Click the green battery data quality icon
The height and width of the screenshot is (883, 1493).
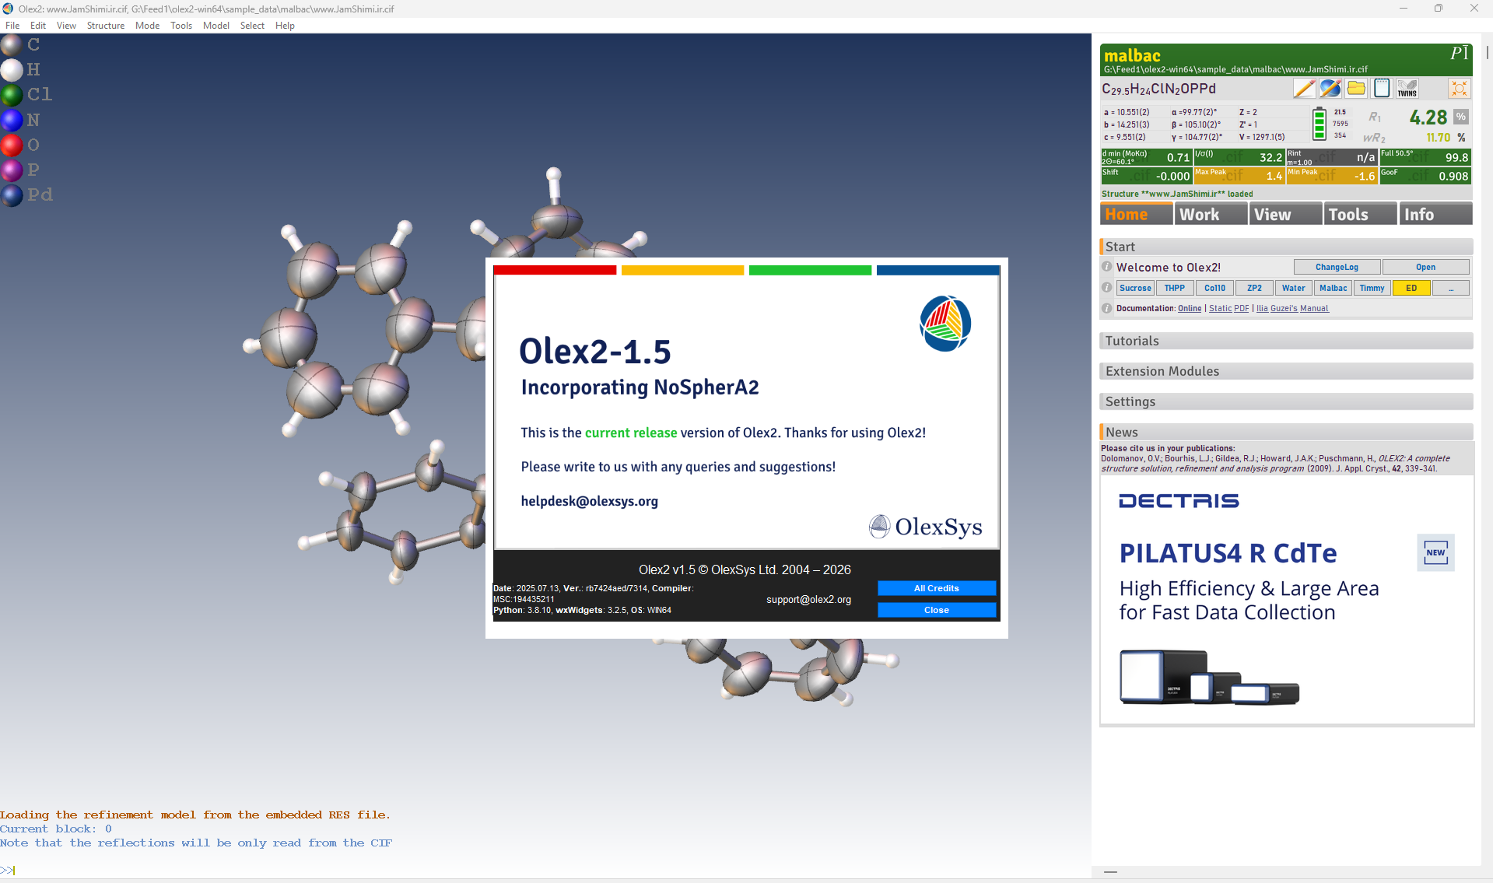coord(1319,124)
